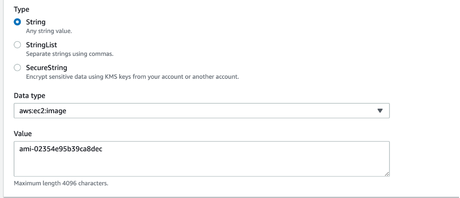The image size is (460, 198).
Task: Click "Maximum length 4096 characters." hint
Action: (61, 183)
